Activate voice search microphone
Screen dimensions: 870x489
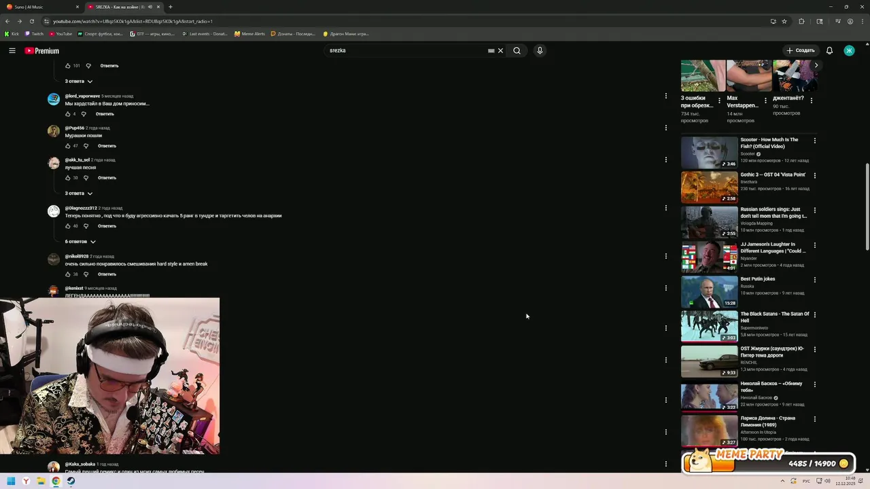540,51
